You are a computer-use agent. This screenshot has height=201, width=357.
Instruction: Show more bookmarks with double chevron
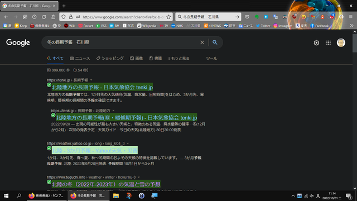(x=351, y=26)
